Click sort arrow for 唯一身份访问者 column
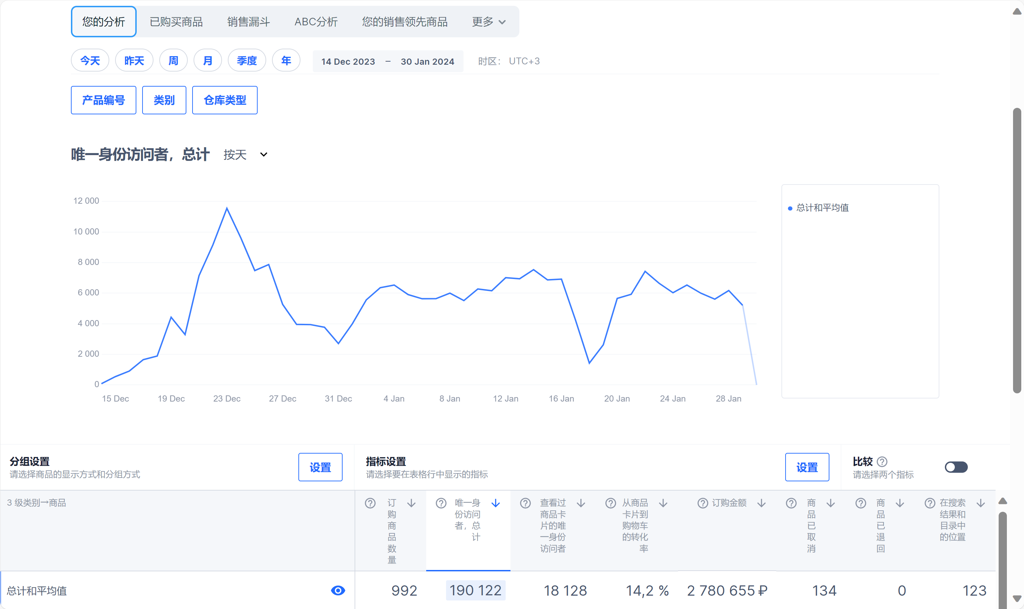 (496, 503)
